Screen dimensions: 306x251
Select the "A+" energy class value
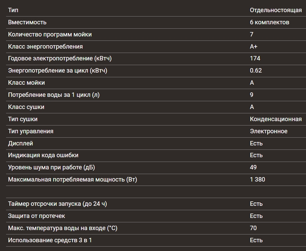(x=253, y=47)
